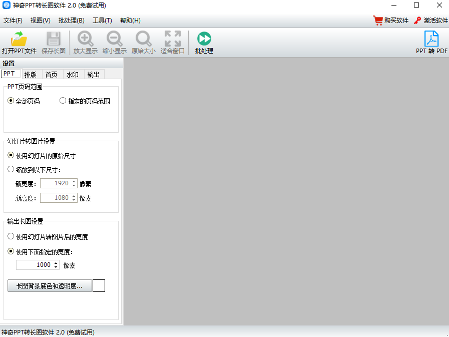Increment the 1000 width spinner
The width and height of the screenshot is (449, 337).
(56, 262)
